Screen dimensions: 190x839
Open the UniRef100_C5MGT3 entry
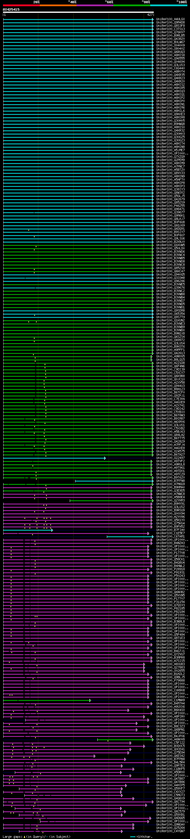[x=170, y=795]
